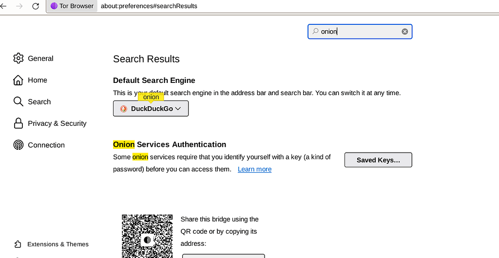Click the yellow onion tooltip label
This screenshot has width=499, height=258.
pyautogui.click(x=151, y=97)
